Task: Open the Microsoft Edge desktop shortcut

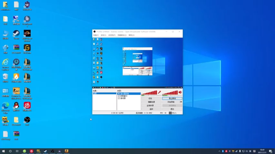Action: (x=5, y=108)
